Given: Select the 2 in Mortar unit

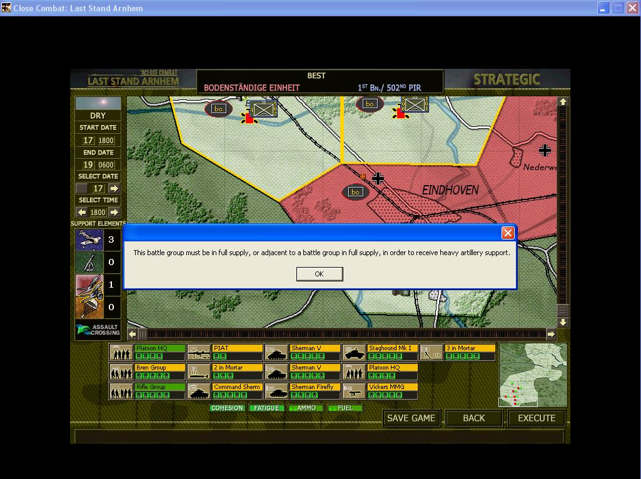Looking at the screenshot, I should (225, 371).
